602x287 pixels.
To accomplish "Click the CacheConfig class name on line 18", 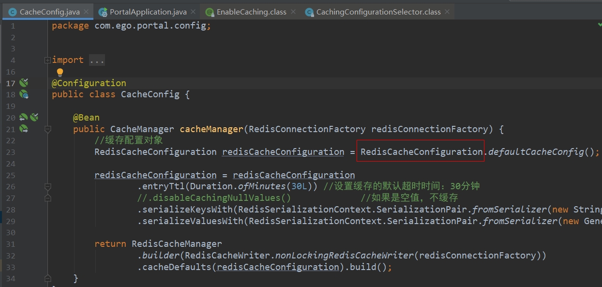I will (x=150, y=94).
